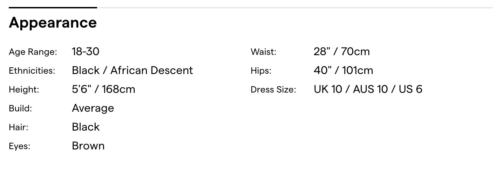Viewport: 502px width, 169px height.
Task: Select the 5'6" / 168cm height value
Action: tap(103, 89)
